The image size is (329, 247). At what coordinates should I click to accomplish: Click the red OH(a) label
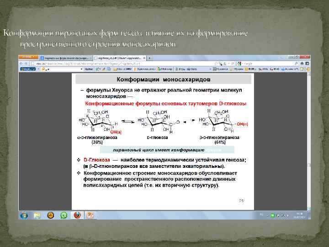(x=116, y=132)
